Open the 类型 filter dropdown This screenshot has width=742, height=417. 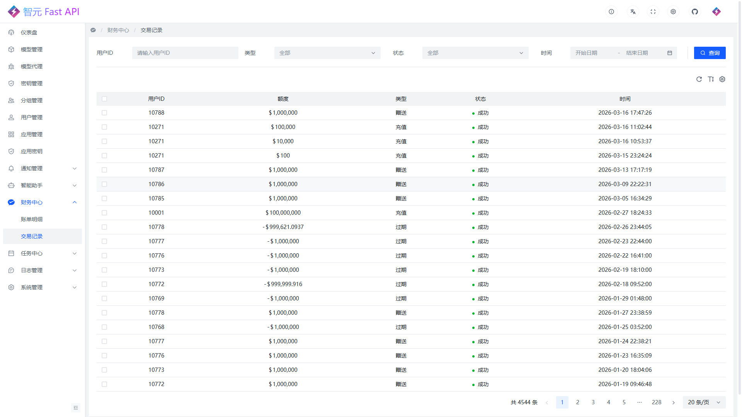[x=327, y=53]
